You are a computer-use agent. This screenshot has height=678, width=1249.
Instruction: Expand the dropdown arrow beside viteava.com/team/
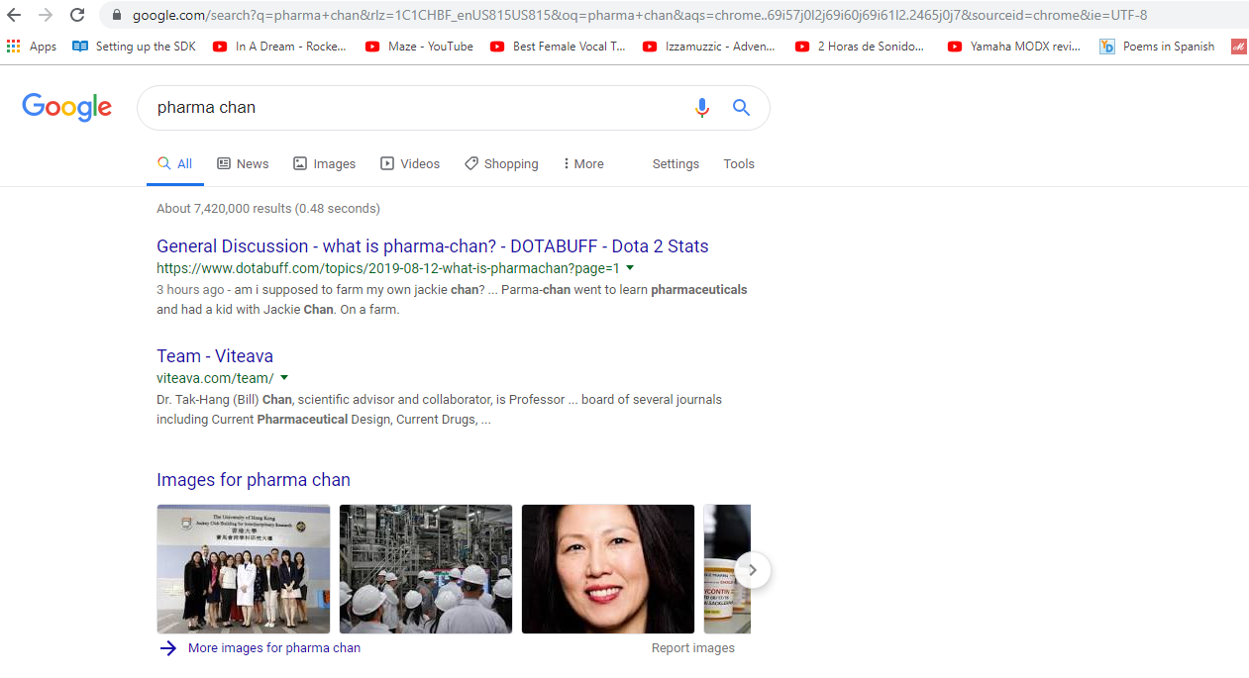pyautogui.click(x=284, y=378)
